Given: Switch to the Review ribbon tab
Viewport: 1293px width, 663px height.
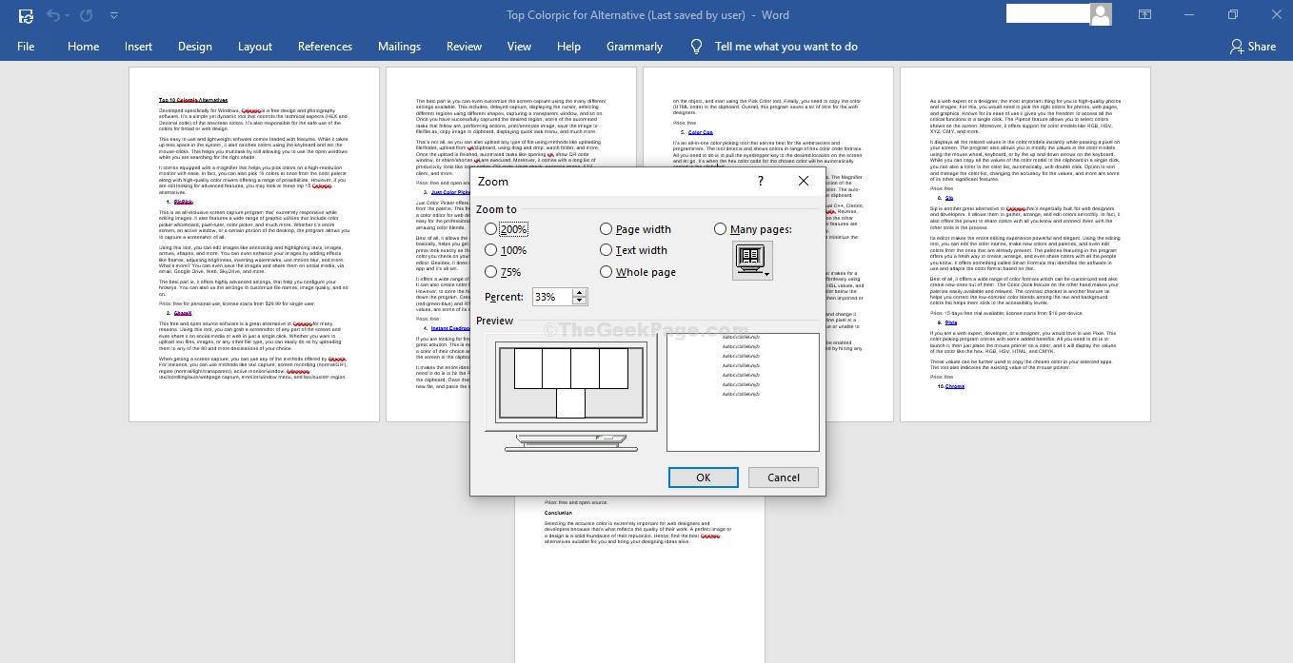Looking at the screenshot, I should [464, 46].
